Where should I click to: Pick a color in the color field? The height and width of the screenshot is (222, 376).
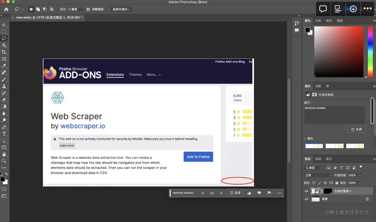click(339, 52)
